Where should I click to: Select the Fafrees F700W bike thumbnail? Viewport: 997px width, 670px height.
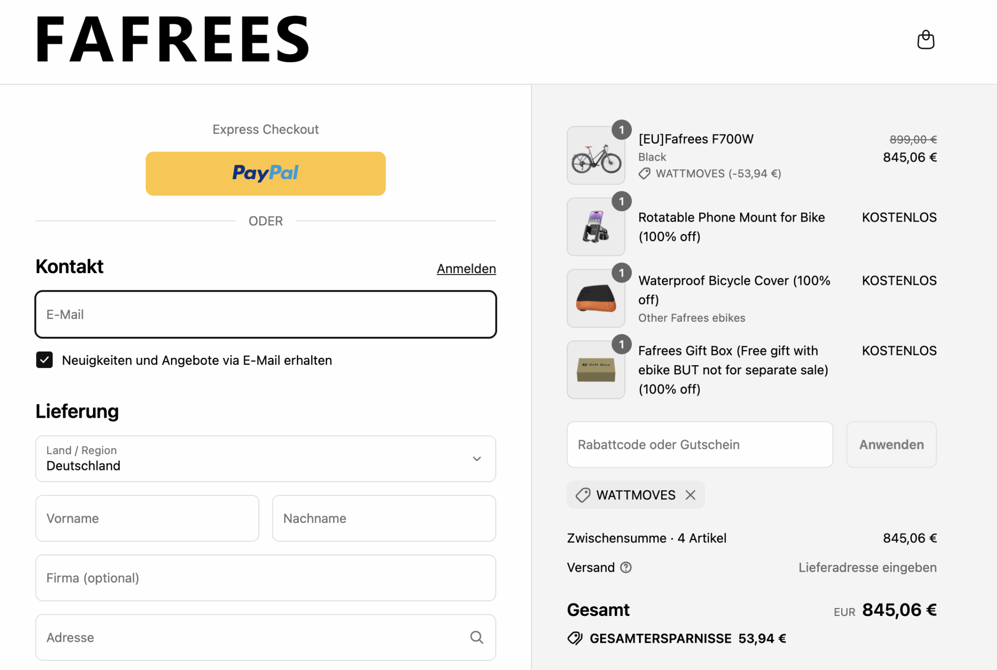pos(596,155)
